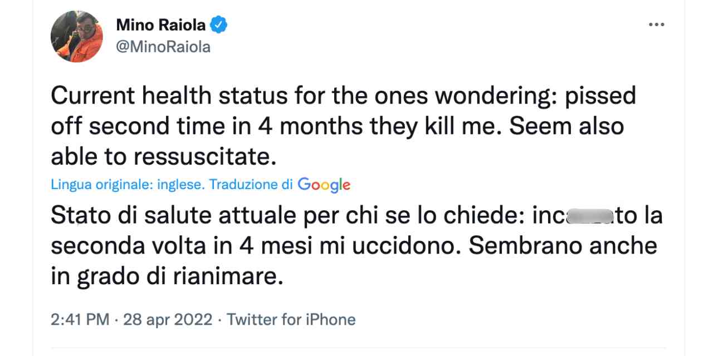The height and width of the screenshot is (356, 713).
Task: Click the words "Sembrano anche" in translation
Action: point(563,246)
